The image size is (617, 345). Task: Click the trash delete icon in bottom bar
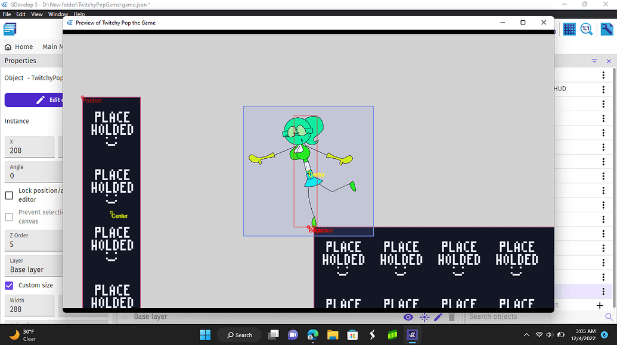451,317
